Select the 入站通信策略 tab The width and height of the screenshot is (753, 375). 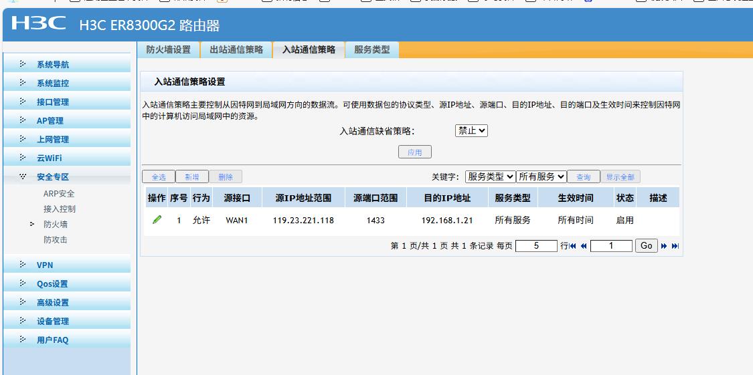[309, 50]
